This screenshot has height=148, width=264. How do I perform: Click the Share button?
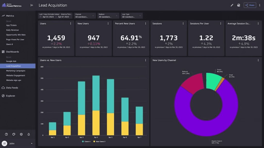[250, 5]
